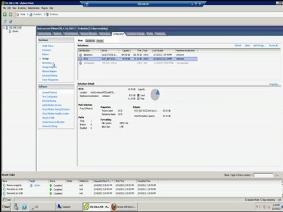The image size is (283, 212).
Task: Collapse the host node in inventory tree
Action: point(4,28)
